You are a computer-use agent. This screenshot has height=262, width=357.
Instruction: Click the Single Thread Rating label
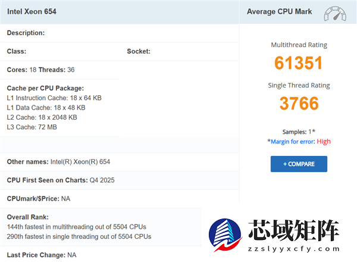(299, 85)
